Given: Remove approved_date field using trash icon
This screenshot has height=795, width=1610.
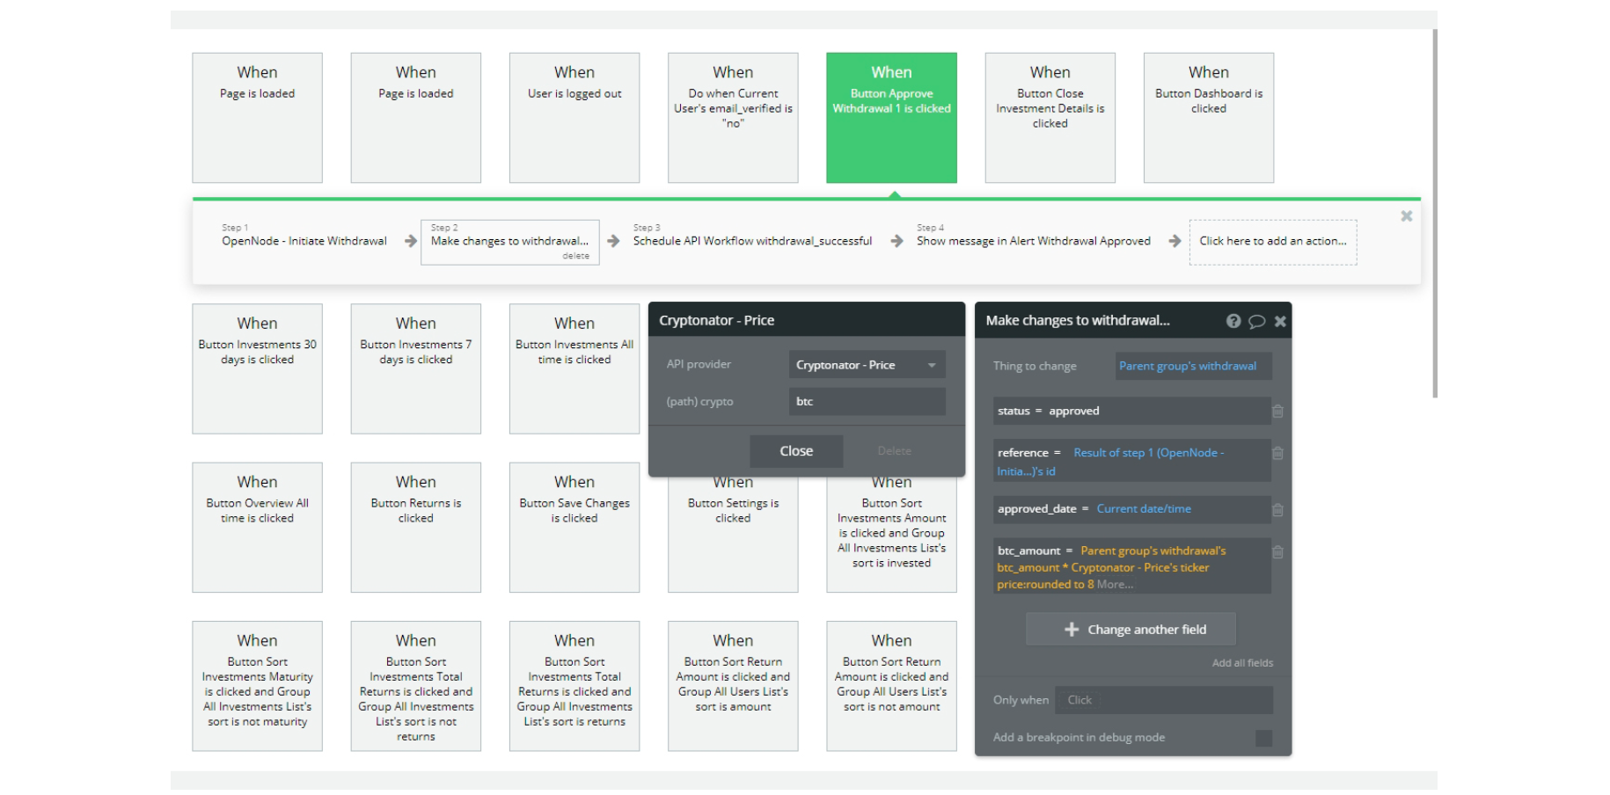Looking at the screenshot, I should (1277, 509).
